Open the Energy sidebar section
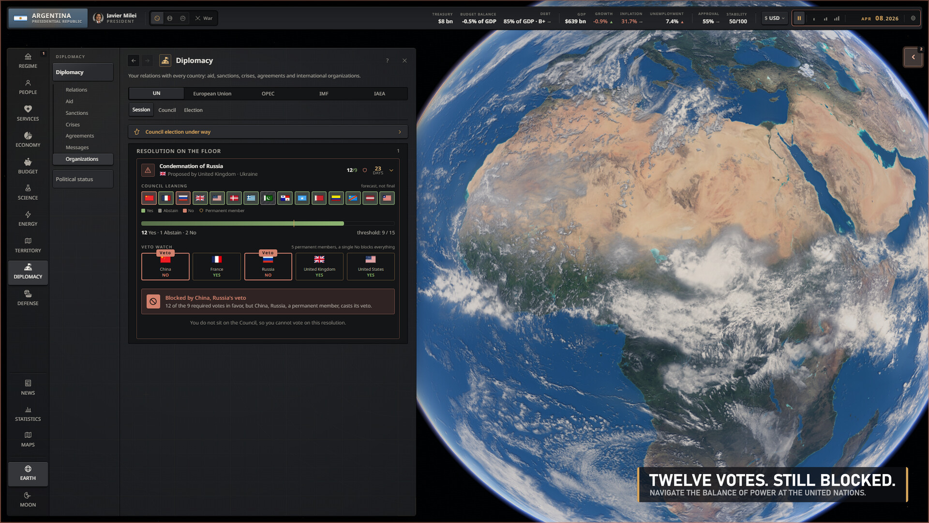The width and height of the screenshot is (929, 523). pyautogui.click(x=28, y=218)
